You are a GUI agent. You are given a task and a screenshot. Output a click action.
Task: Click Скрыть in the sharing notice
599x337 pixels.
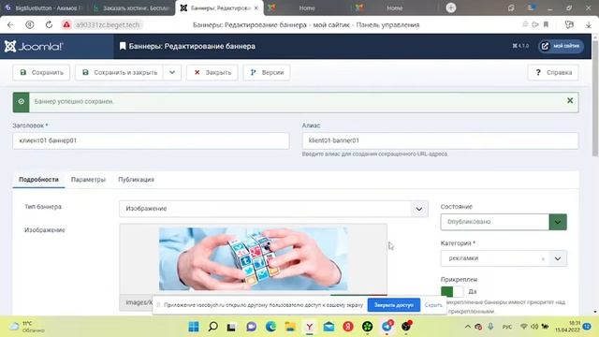pos(433,305)
